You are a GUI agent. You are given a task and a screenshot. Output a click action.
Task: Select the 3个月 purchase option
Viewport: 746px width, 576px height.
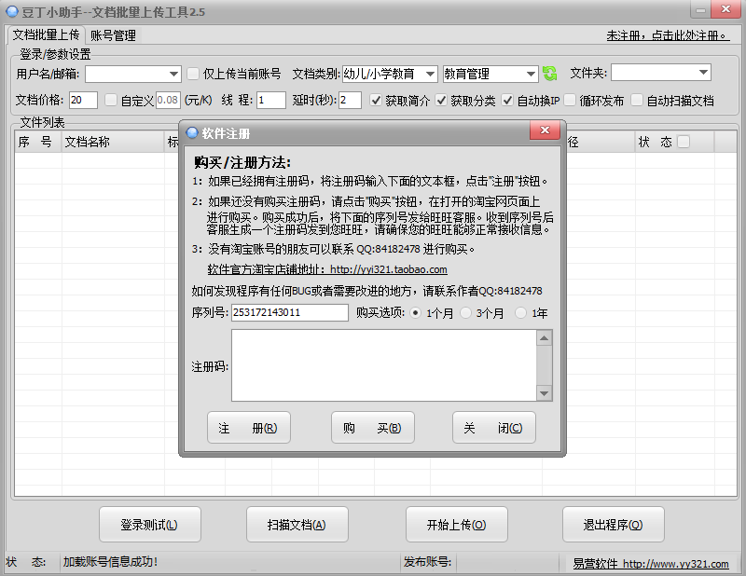[x=465, y=312]
